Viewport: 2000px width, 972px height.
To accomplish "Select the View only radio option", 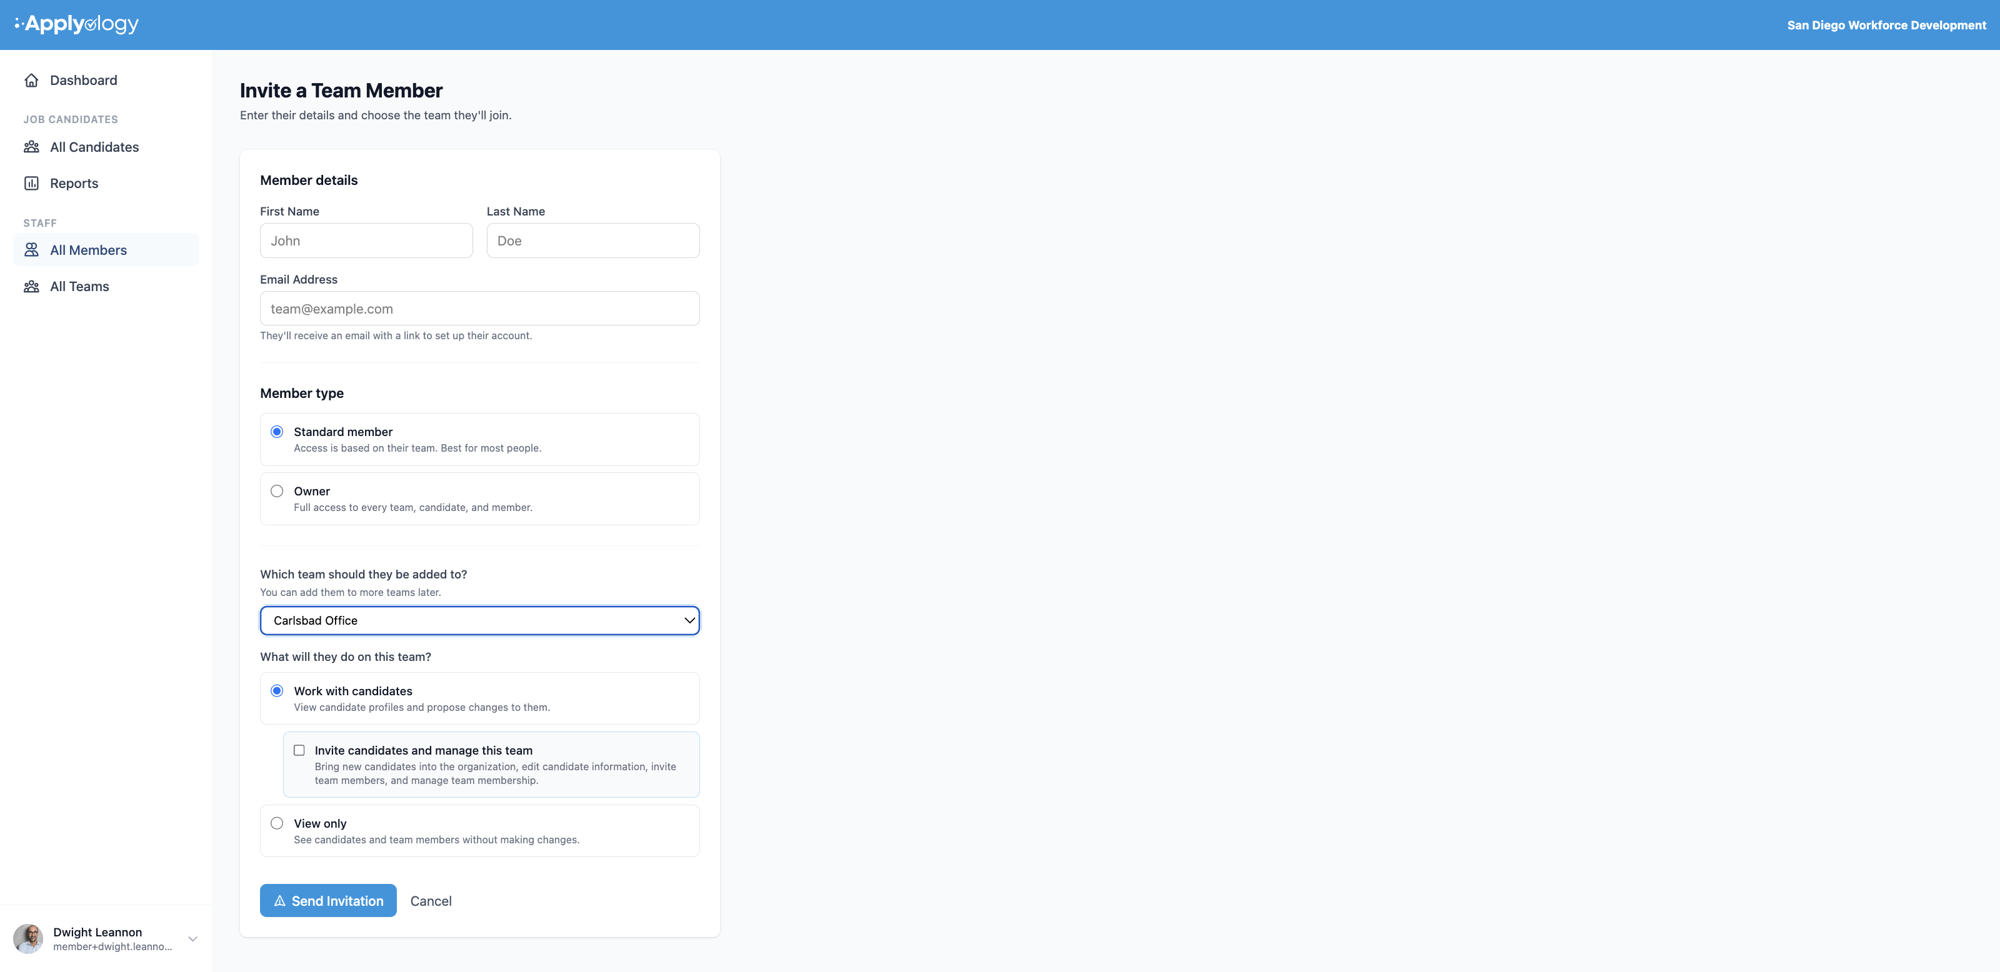I will point(277,823).
